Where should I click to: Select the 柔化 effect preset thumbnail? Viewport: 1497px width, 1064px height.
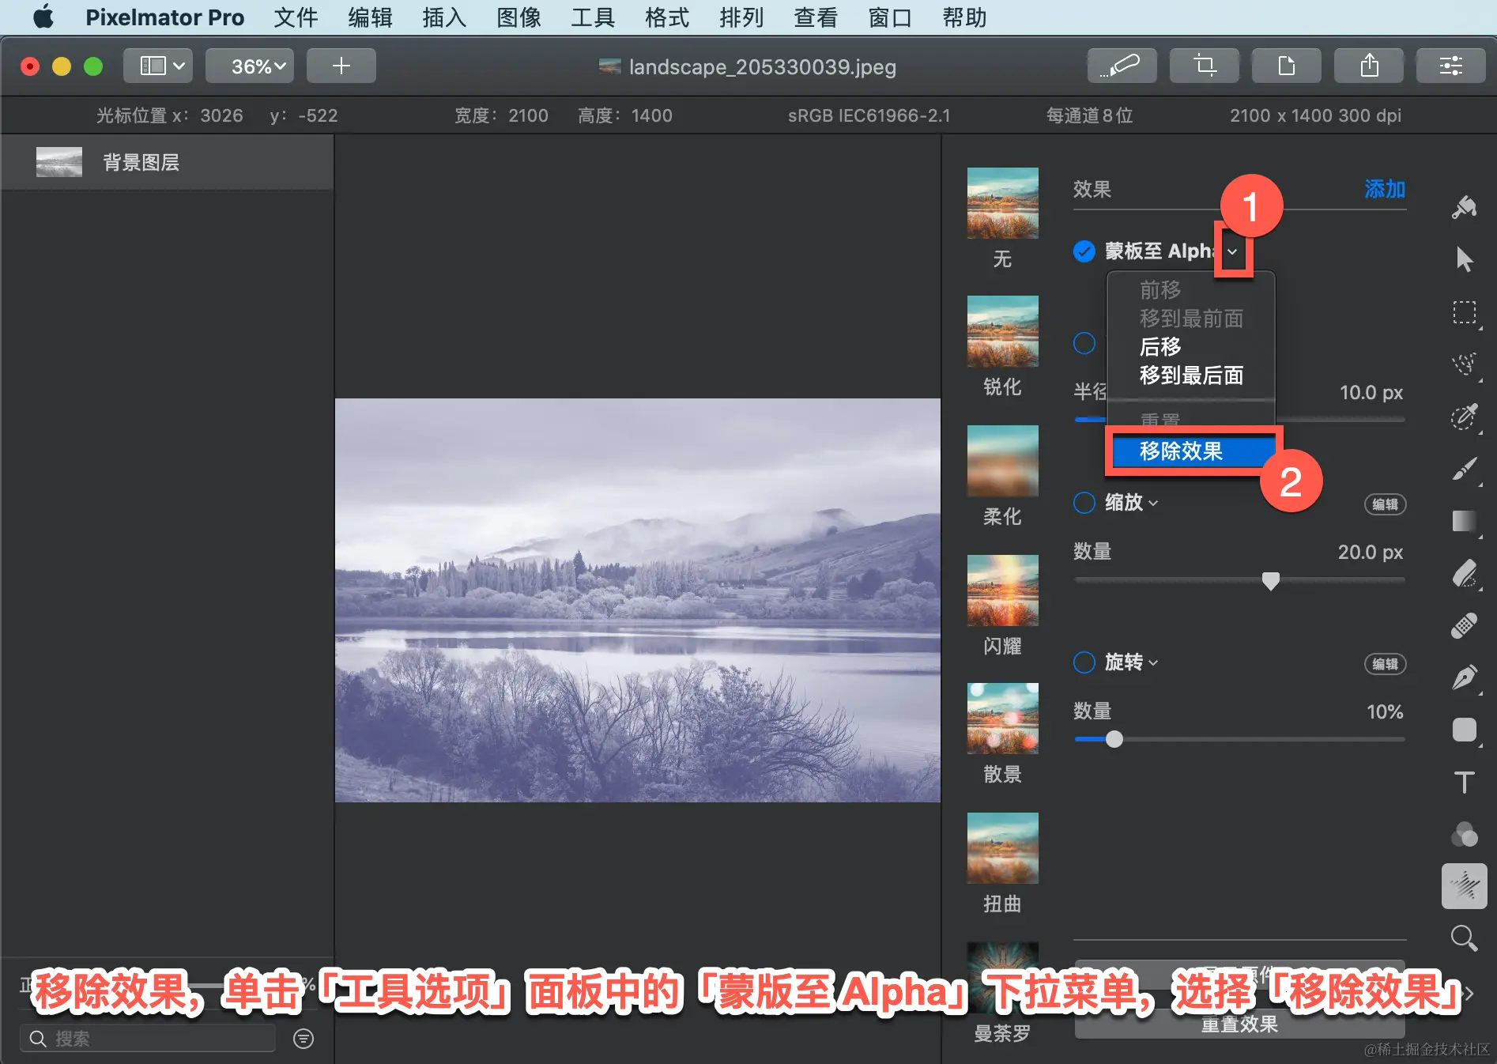(x=1002, y=461)
